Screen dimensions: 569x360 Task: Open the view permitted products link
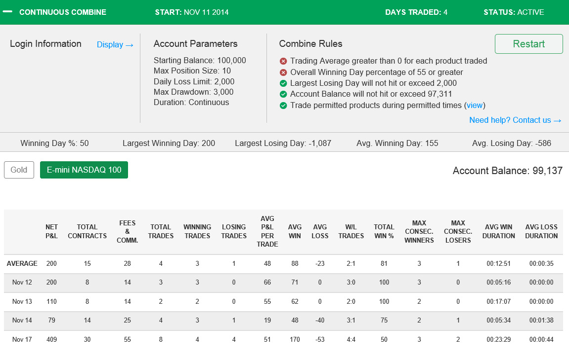click(x=475, y=105)
